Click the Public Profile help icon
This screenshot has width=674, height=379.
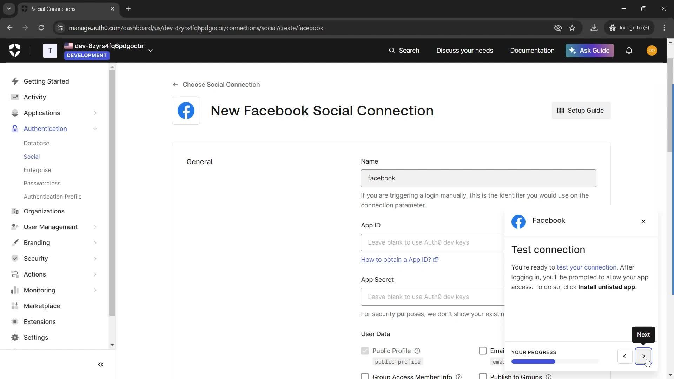coord(417,351)
